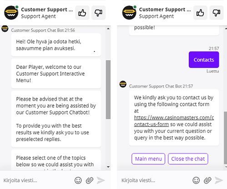227x189 pixels.
Task: Click send arrow in right chat
Action: click(x=219, y=180)
